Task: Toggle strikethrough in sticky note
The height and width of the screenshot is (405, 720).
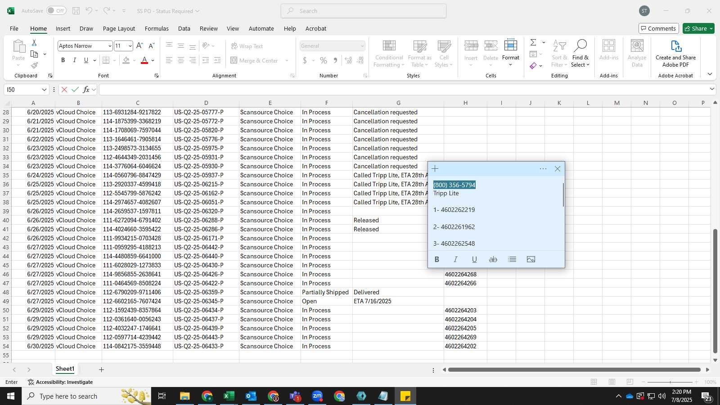Action: 493,259
